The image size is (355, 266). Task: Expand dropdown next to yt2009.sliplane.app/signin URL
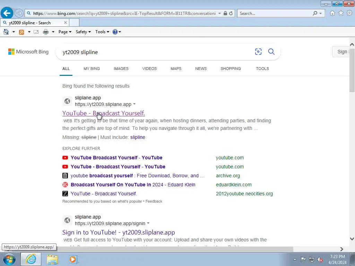[x=148, y=223]
